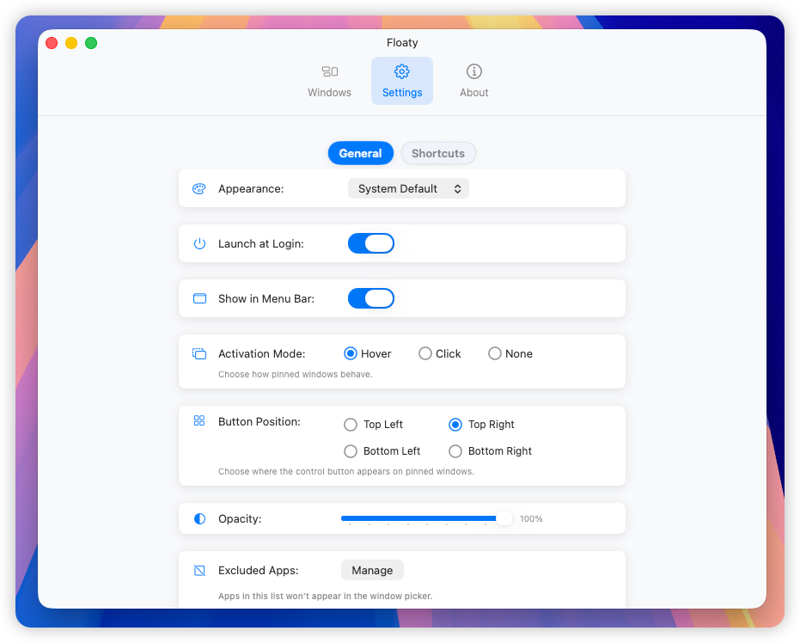This screenshot has width=800, height=643.
Task: Click the Activation Mode: label
Action: click(262, 353)
